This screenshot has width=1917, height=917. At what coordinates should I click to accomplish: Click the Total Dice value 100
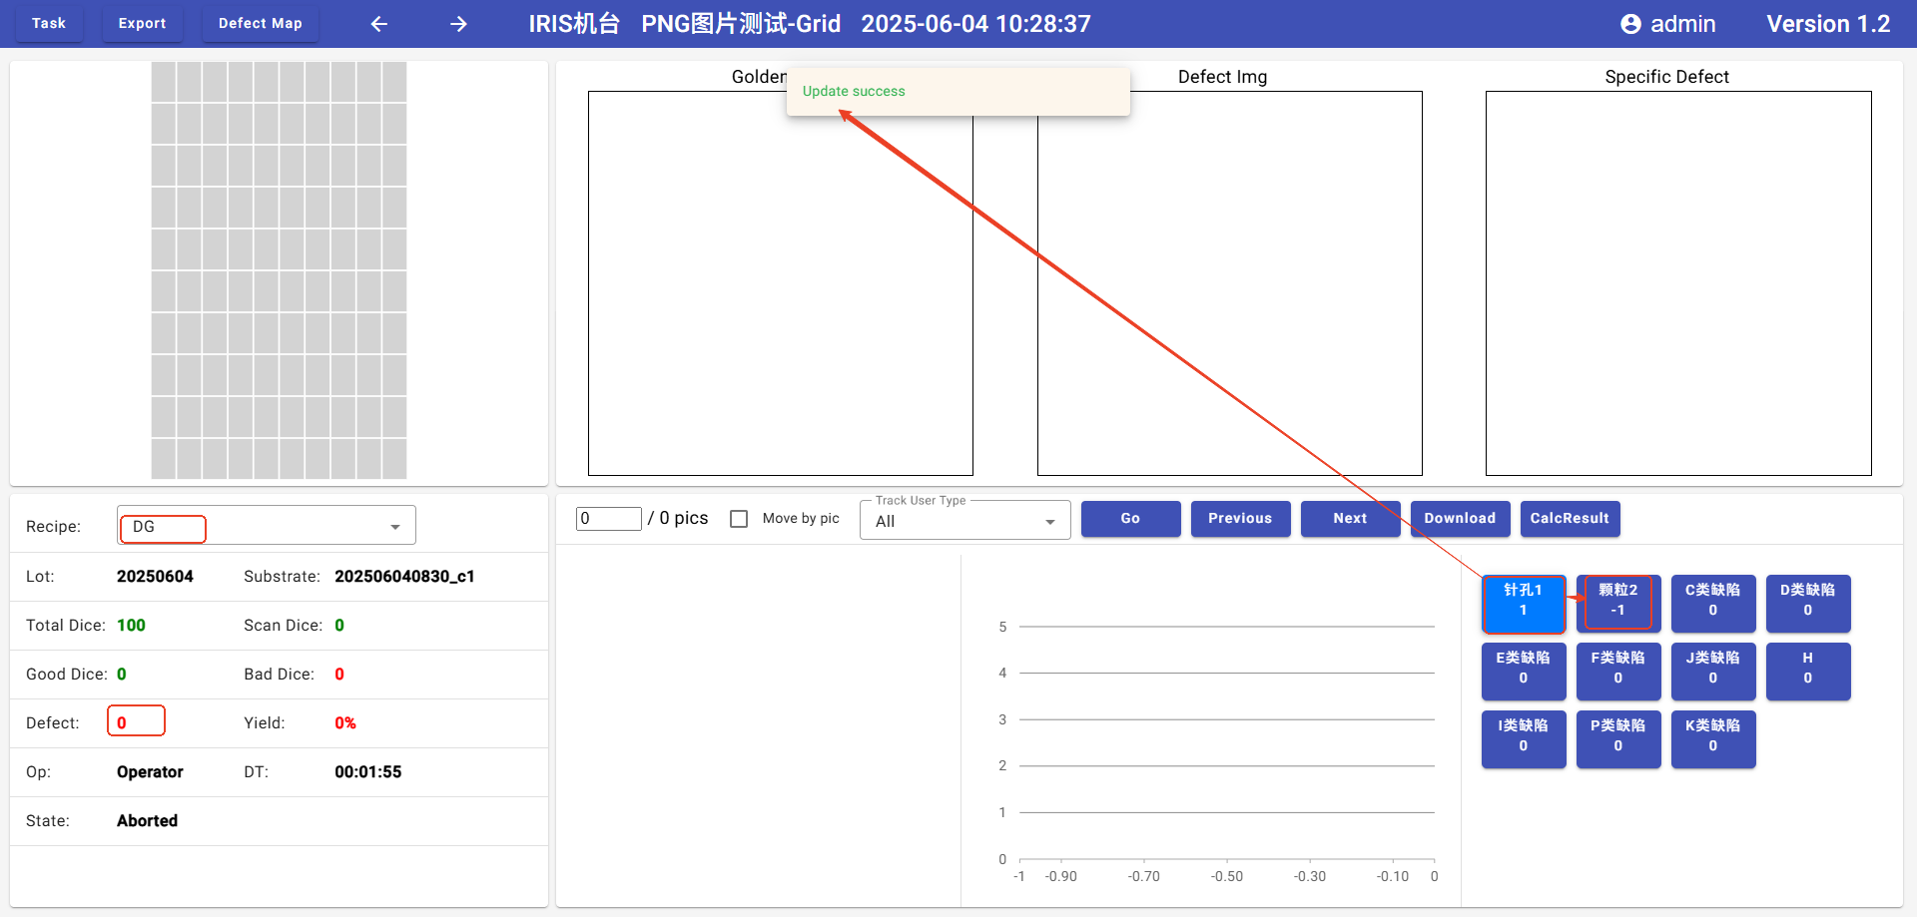(x=131, y=626)
